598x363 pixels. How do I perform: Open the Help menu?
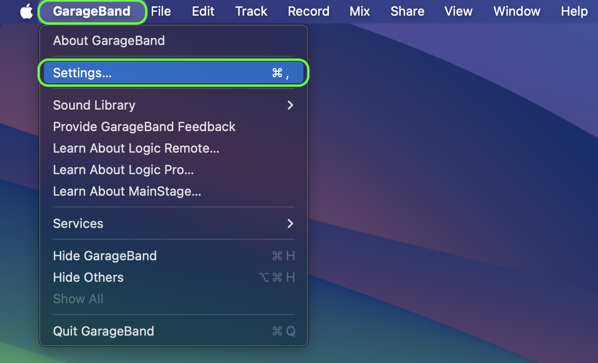click(x=574, y=11)
